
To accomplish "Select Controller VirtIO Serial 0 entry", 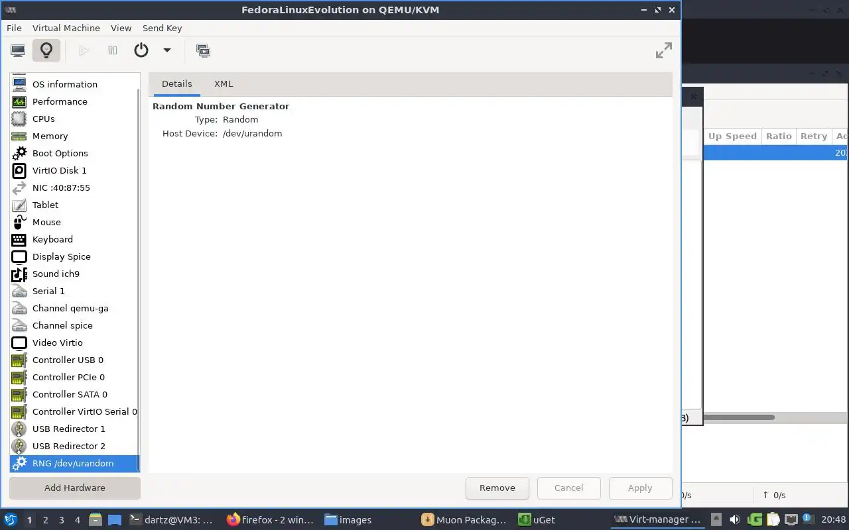I will [74, 411].
